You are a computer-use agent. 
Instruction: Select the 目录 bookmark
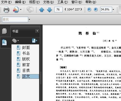click(x=26, y=70)
